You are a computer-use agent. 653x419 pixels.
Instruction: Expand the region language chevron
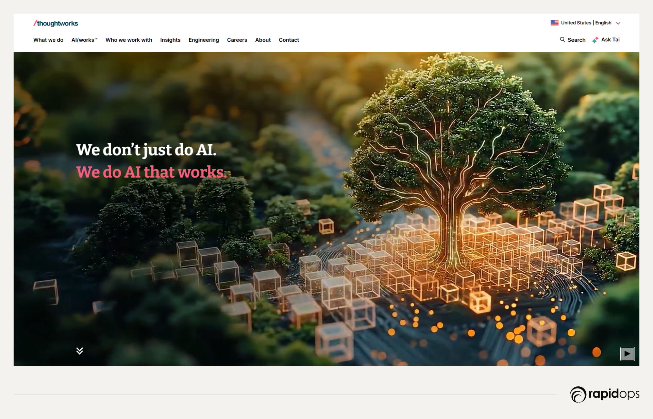click(618, 23)
